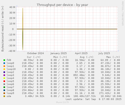Click the 'loop6' device label

click(10, 84)
